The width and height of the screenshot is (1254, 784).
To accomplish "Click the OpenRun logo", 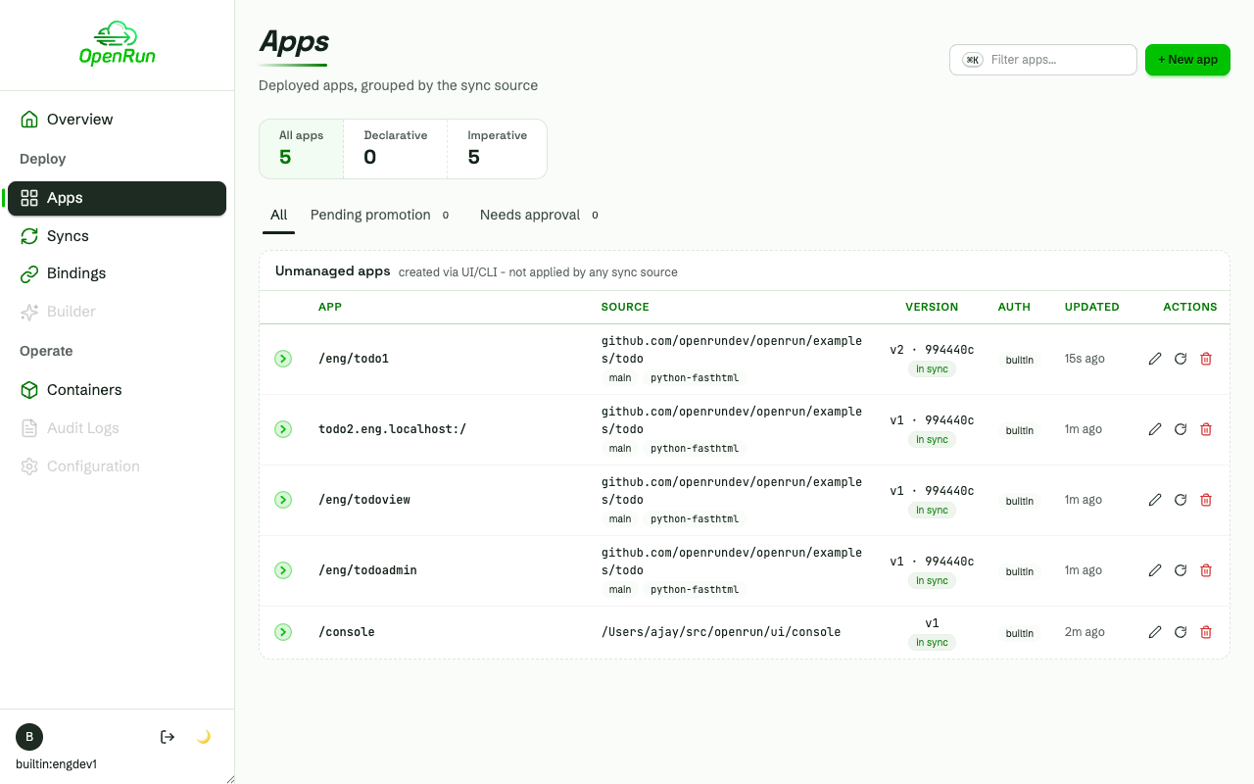I will pyautogui.click(x=118, y=43).
